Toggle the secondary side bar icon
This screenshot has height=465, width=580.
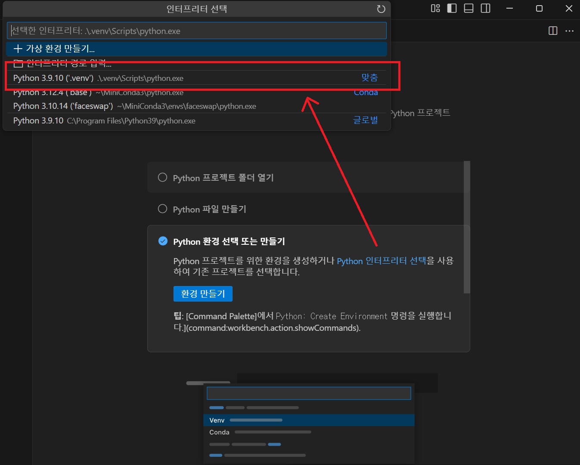tap(485, 8)
